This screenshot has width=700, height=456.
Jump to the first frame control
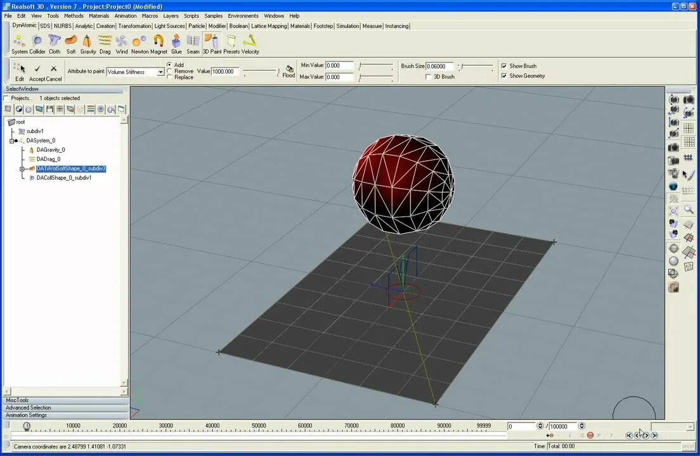coord(629,436)
